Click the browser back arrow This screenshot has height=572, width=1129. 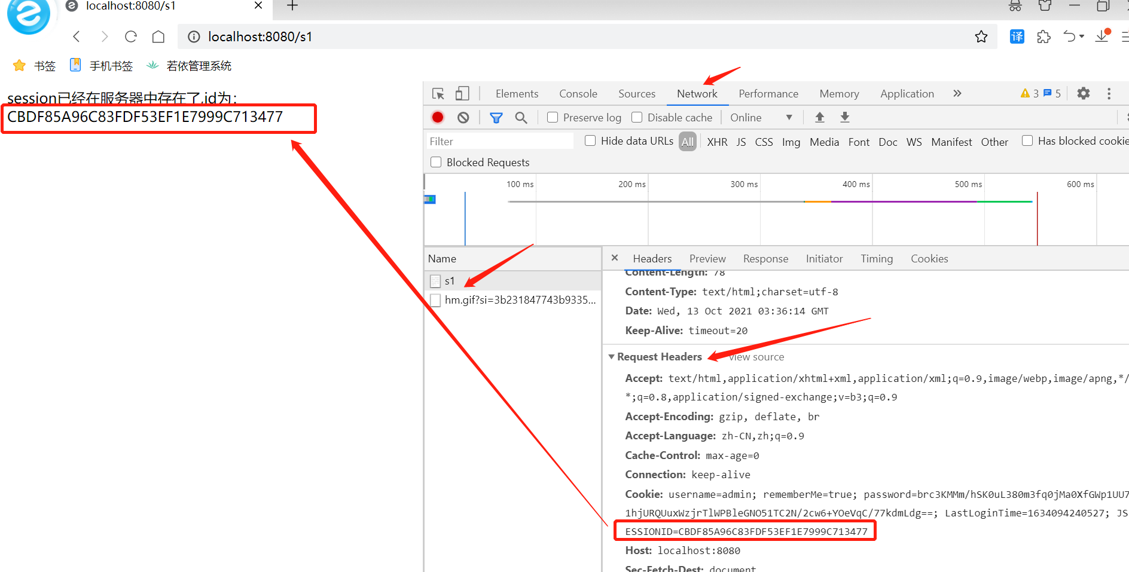(x=77, y=36)
